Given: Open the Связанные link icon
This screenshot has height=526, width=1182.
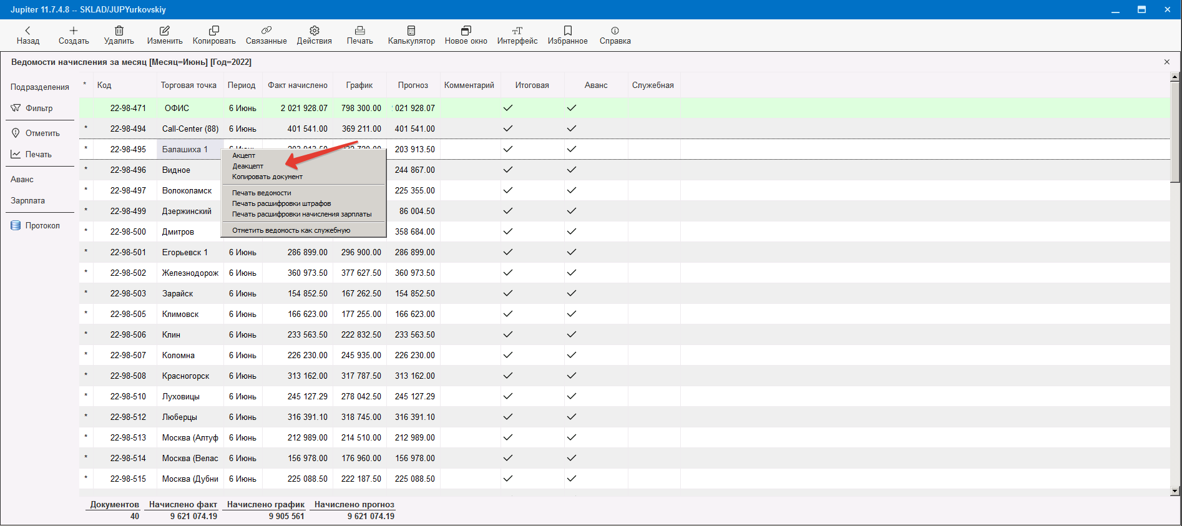Looking at the screenshot, I should pyautogui.click(x=266, y=30).
